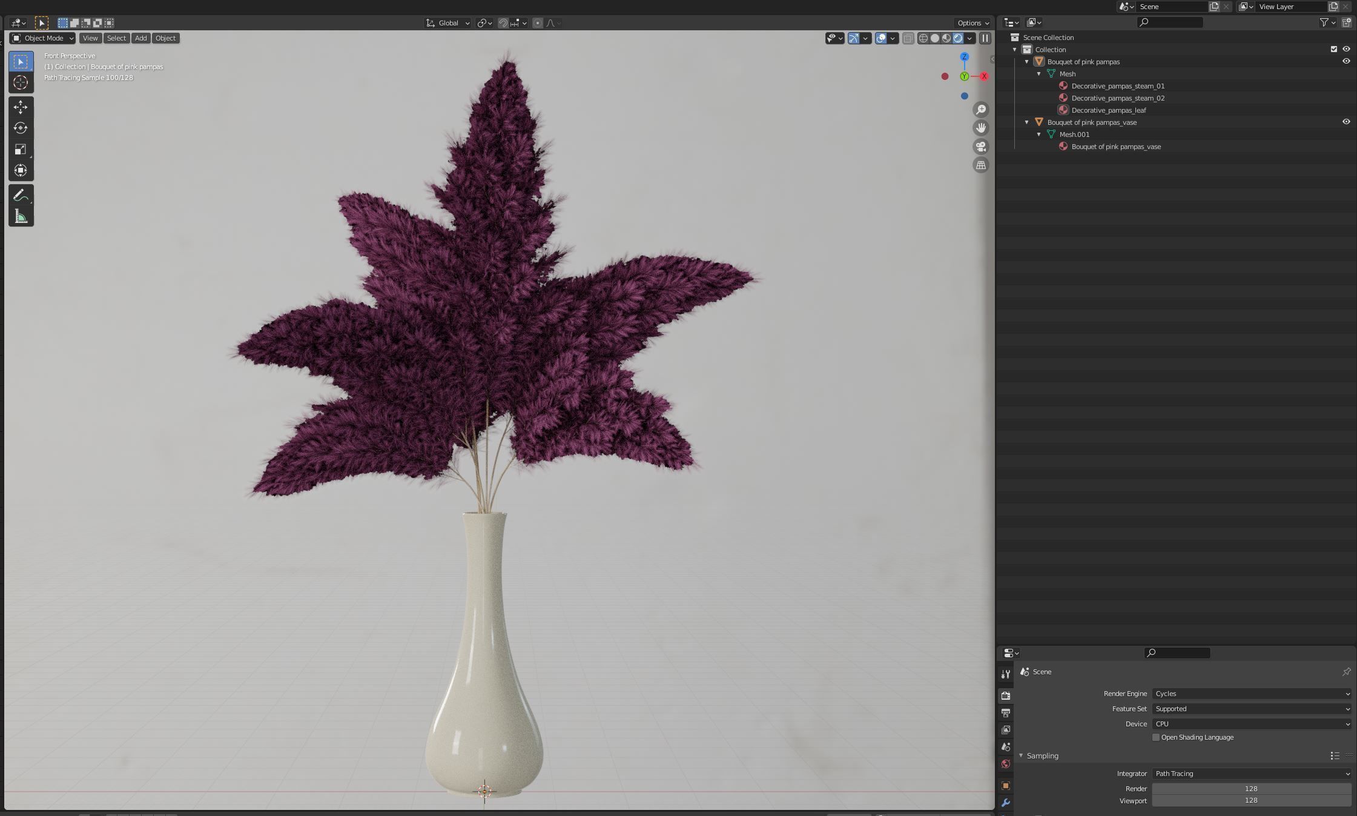Screen dimensions: 1357x816
Task: Open the Scene properties tab
Action: (x=1006, y=746)
